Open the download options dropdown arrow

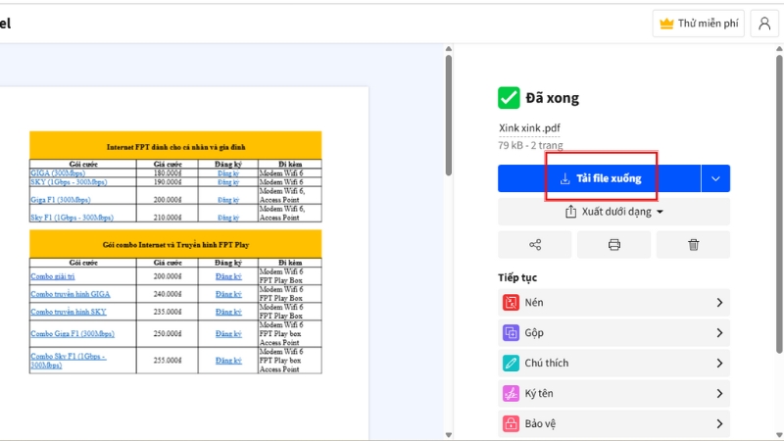715,178
